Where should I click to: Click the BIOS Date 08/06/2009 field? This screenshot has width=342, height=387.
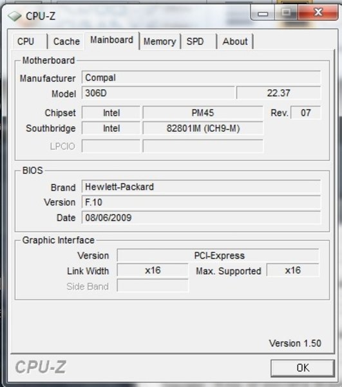(201, 218)
